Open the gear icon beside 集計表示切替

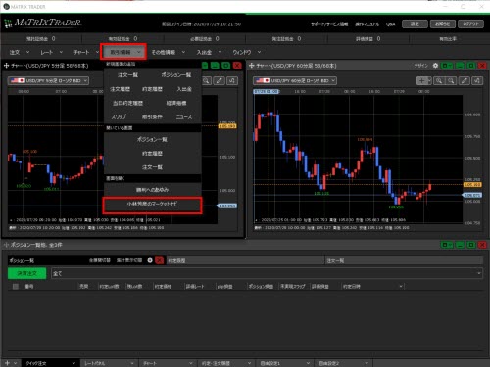pos(150,260)
